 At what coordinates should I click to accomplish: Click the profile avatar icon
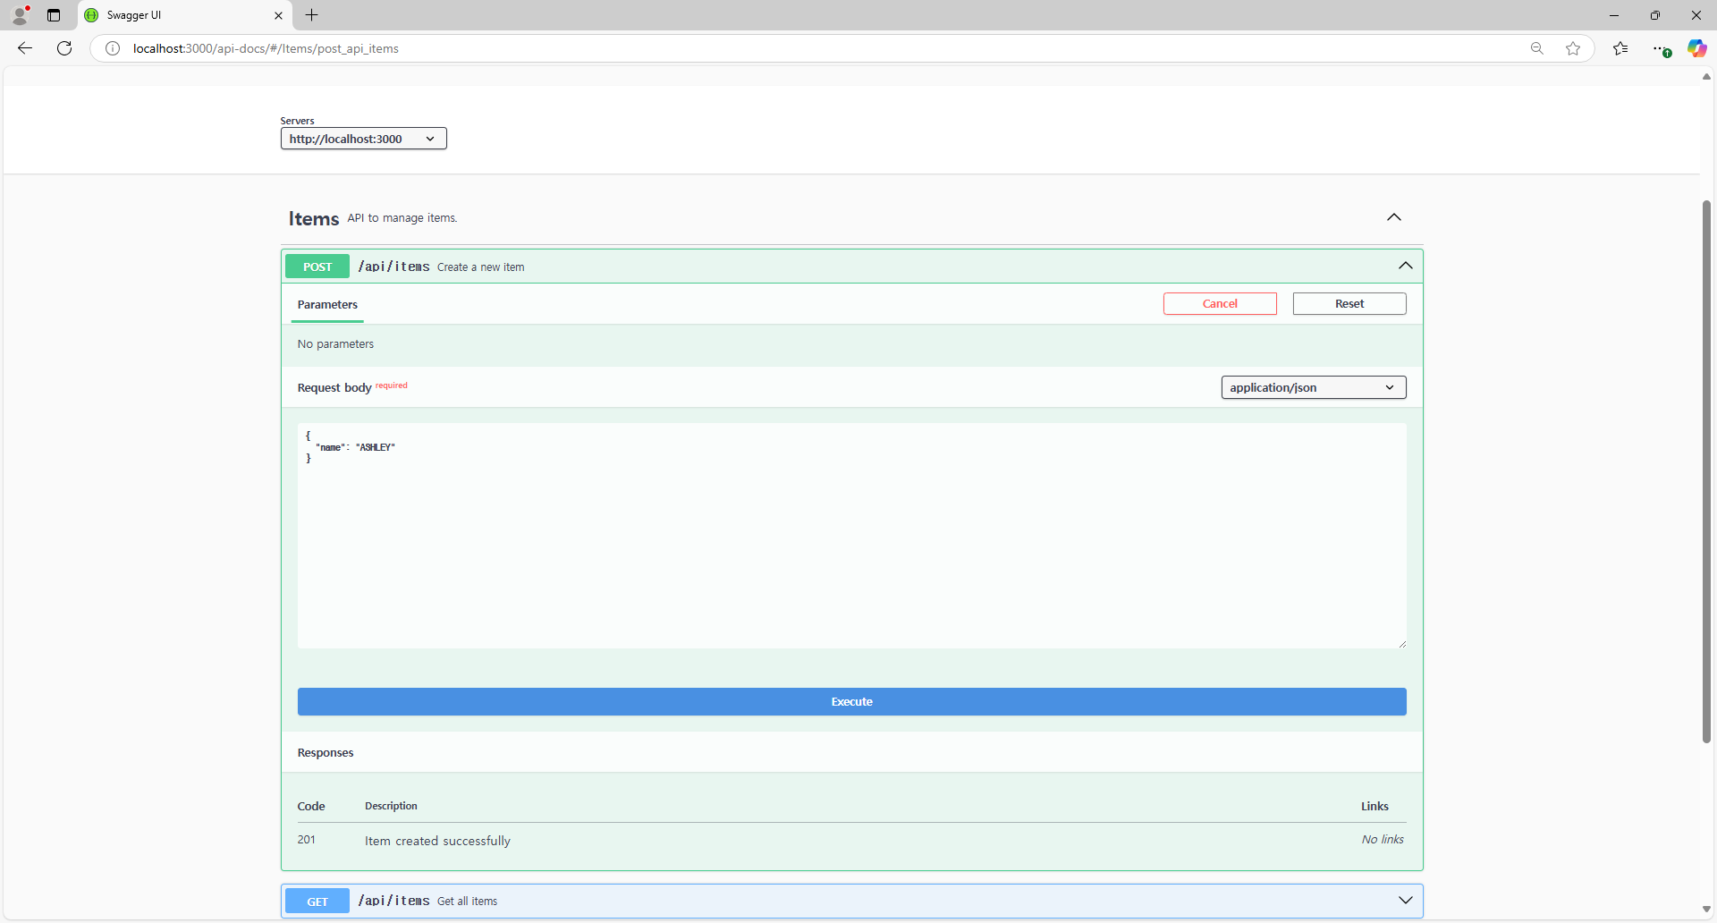20,15
